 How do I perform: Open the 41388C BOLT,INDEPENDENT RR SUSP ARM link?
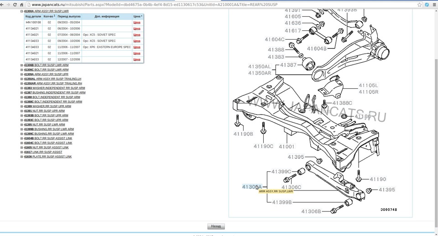pos(53,101)
